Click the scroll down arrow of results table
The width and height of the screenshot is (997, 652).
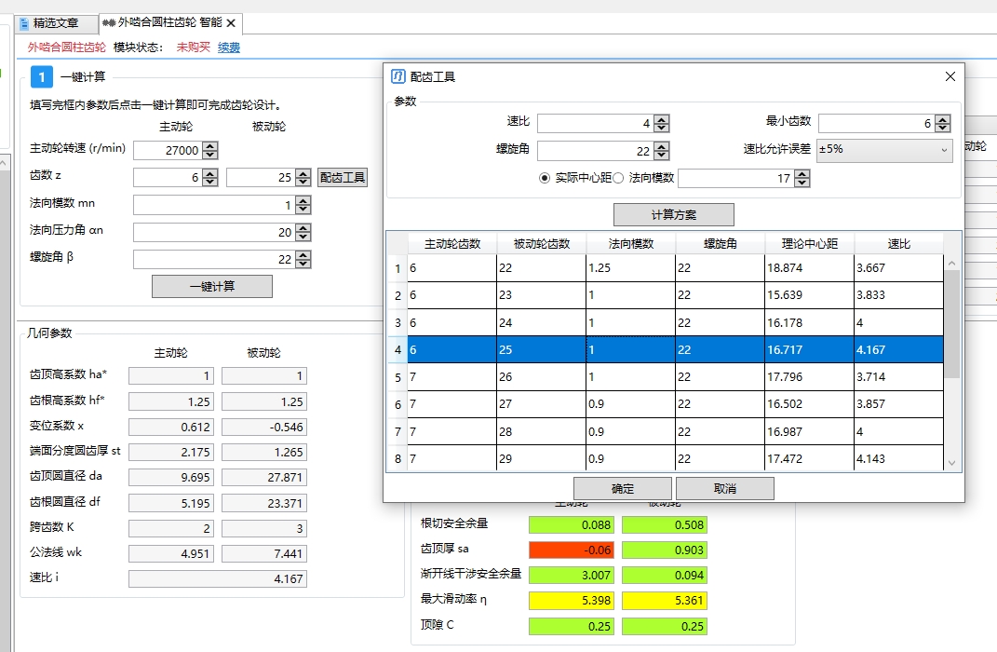pyautogui.click(x=952, y=463)
